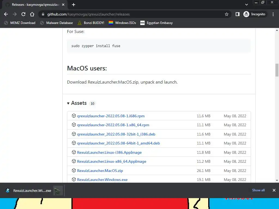Select the Releases kasymovga/qrexuizlauncher tab
The height and width of the screenshot is (209, 279).
point(35,5)
